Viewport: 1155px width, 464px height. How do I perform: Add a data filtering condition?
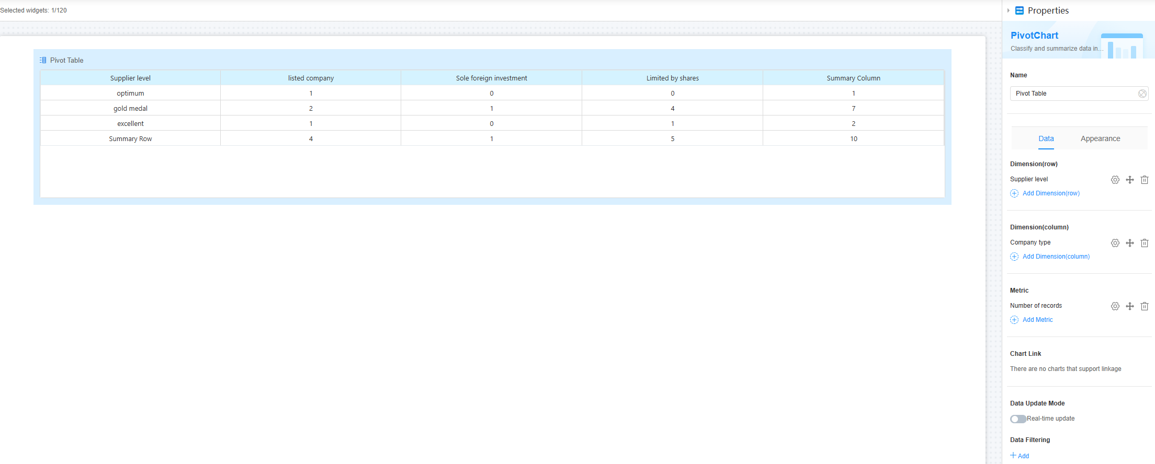click(1020, 456)
